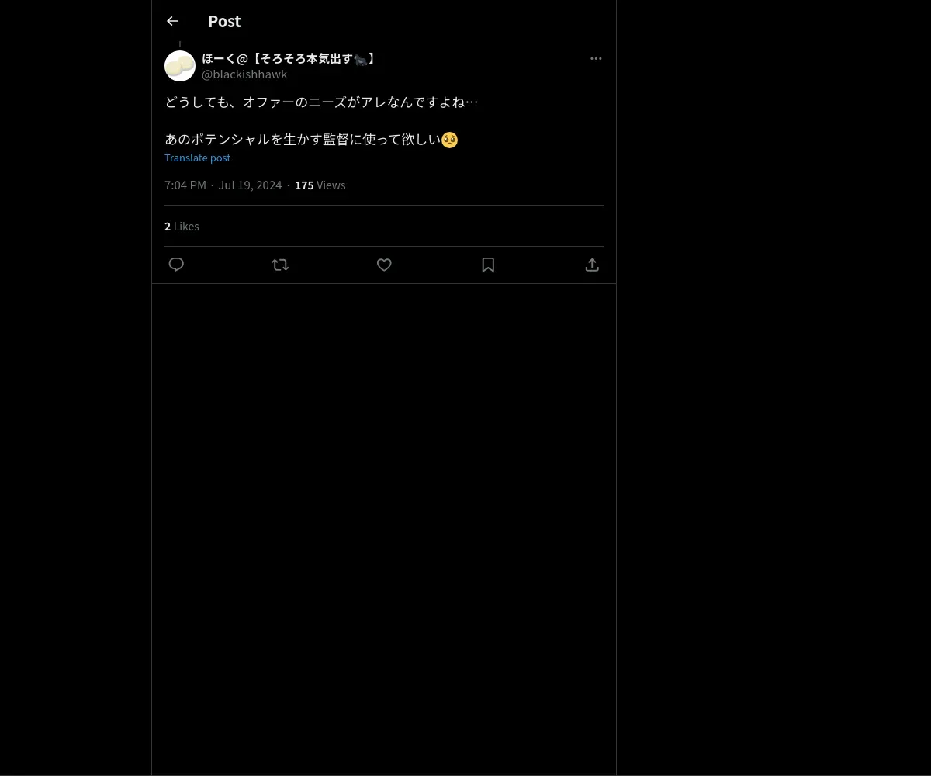Viewport: 931px width, 776px height.
Task: View the 175 Views analytics
Action: [320, 185]
